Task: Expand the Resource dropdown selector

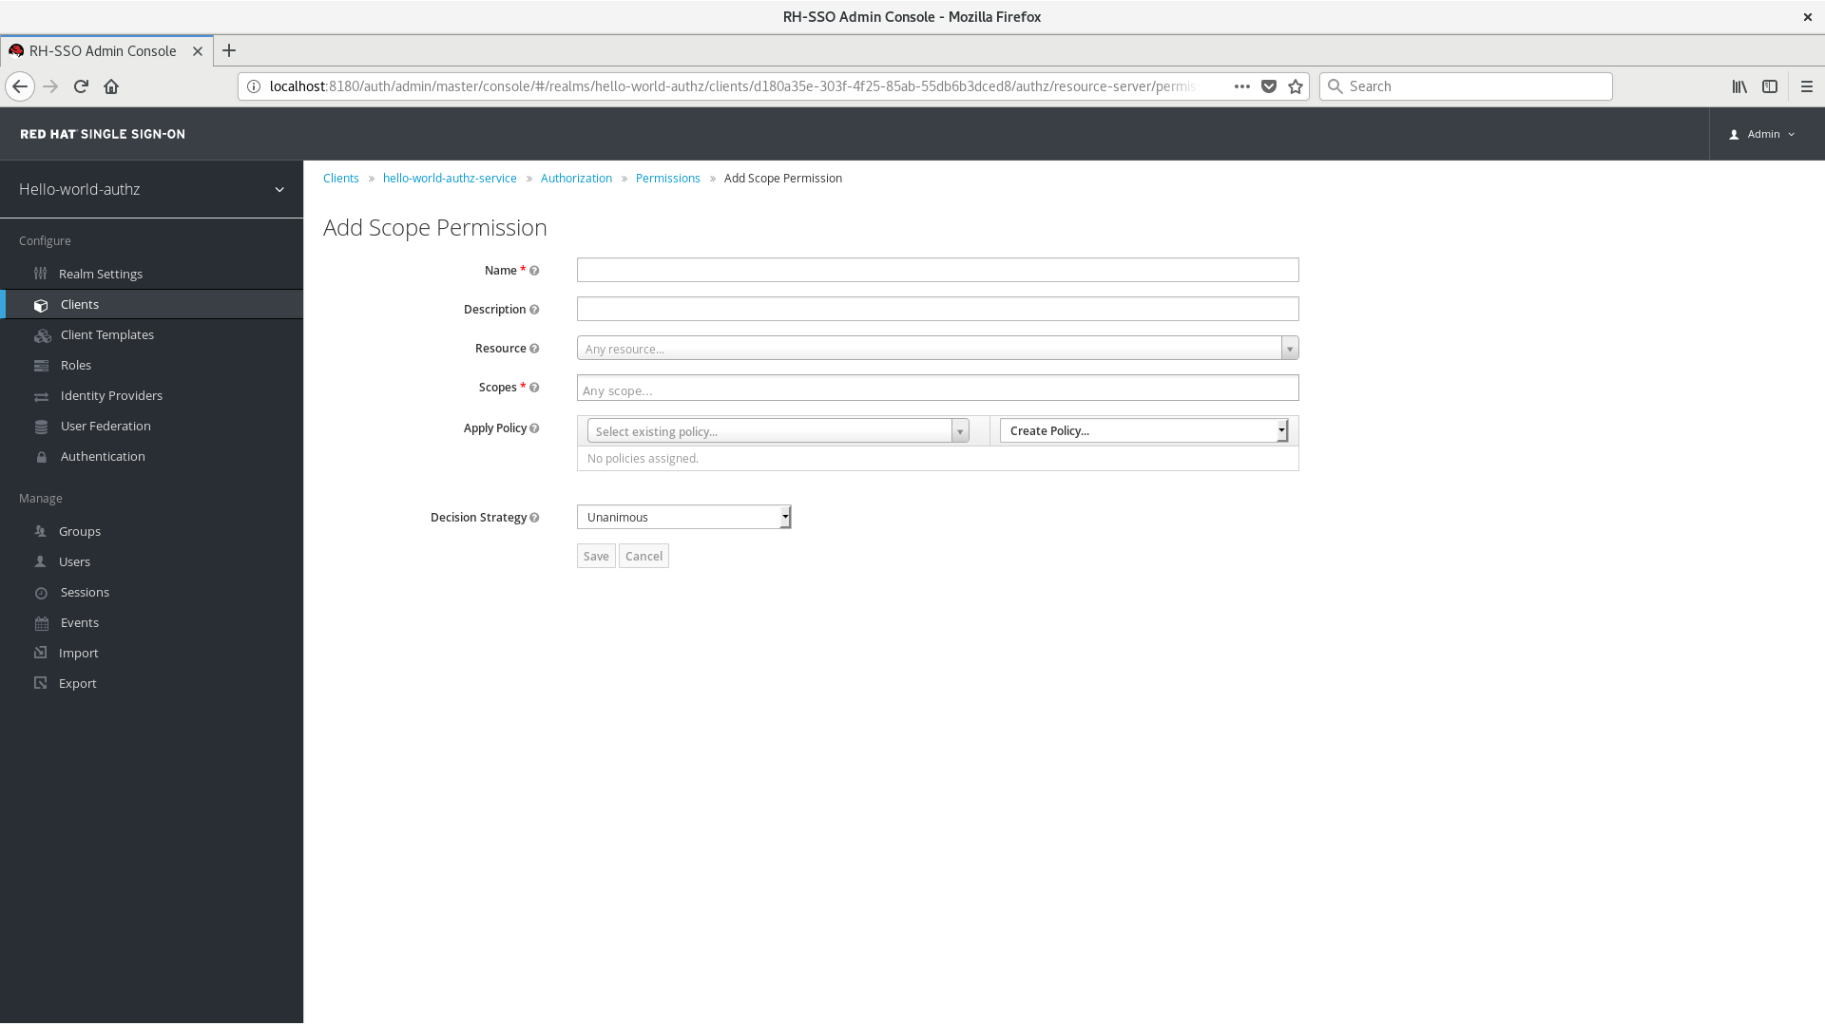Action: [x=1289, y=349]
